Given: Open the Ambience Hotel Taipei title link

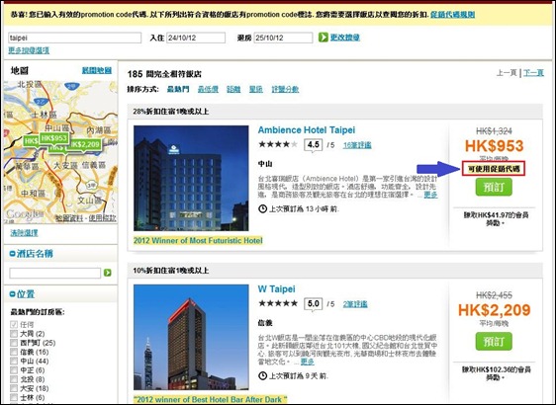Looking at the screenshot, I should (x=307, y=130).
